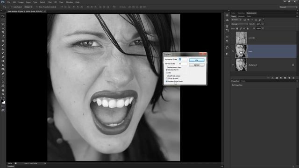Click the Background layer thumbnail
This screenshot has width=299, height=168.
pyautogui.click(x=241, y=65)
